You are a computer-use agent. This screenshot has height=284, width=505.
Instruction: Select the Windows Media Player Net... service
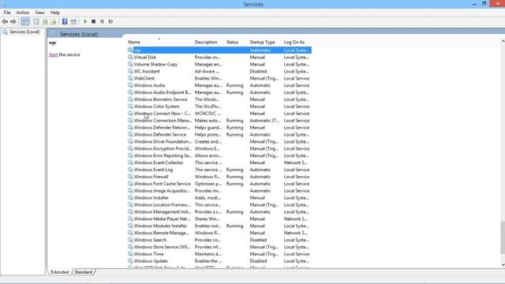coord(219,219)
